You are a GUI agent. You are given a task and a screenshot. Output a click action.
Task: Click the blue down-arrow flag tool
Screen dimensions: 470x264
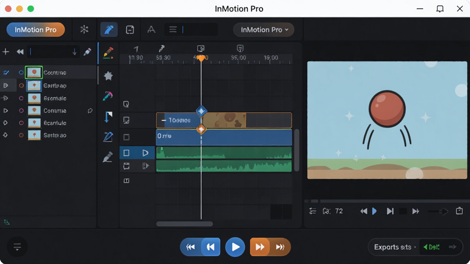pos(108,117)
